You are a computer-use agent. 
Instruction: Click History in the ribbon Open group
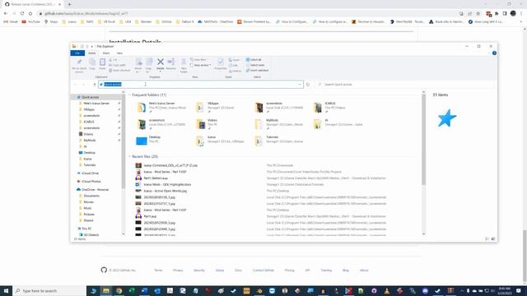pos(236,71)
